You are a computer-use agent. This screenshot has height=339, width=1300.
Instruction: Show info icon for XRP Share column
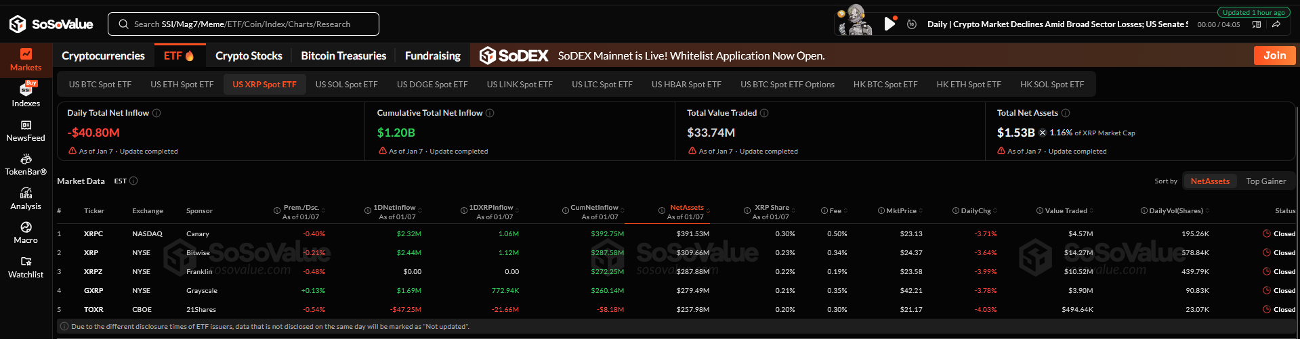pos(747,210)
